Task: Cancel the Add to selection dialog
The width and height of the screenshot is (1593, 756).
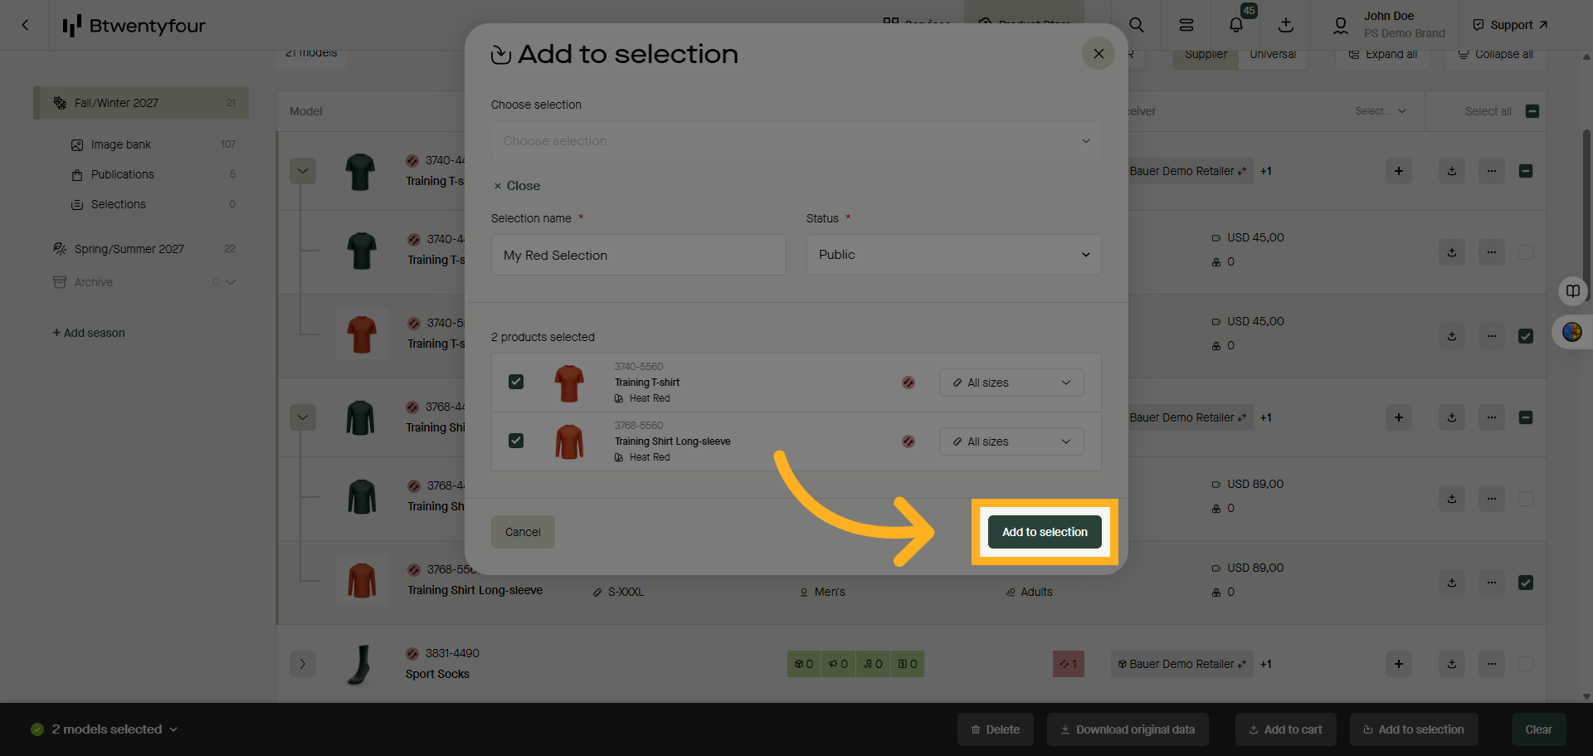Action: tap(523, 532)
